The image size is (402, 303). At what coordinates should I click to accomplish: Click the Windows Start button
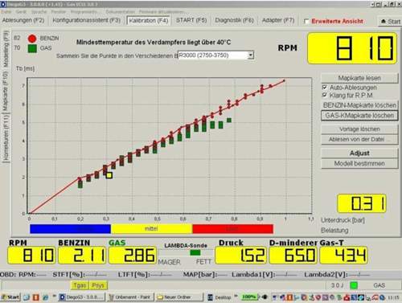(10, 297)
